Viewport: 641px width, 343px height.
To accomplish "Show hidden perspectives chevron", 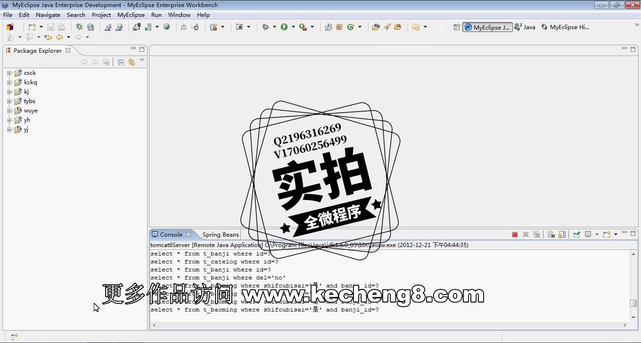I will [x=637, y=25].
